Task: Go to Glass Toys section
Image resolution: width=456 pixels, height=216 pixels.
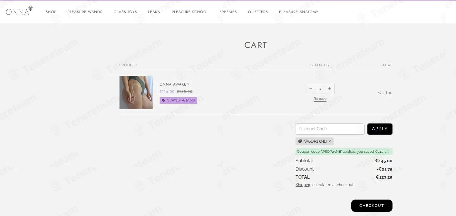Action: coord(125,12)
